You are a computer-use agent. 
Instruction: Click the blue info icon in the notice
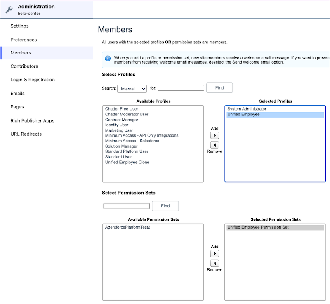pyautogui.click(x=108, y=58)
